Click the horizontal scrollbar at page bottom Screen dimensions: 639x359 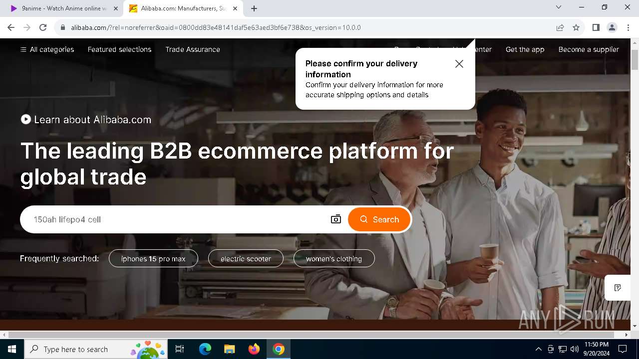pyautogui.click(x=316, y=335)
